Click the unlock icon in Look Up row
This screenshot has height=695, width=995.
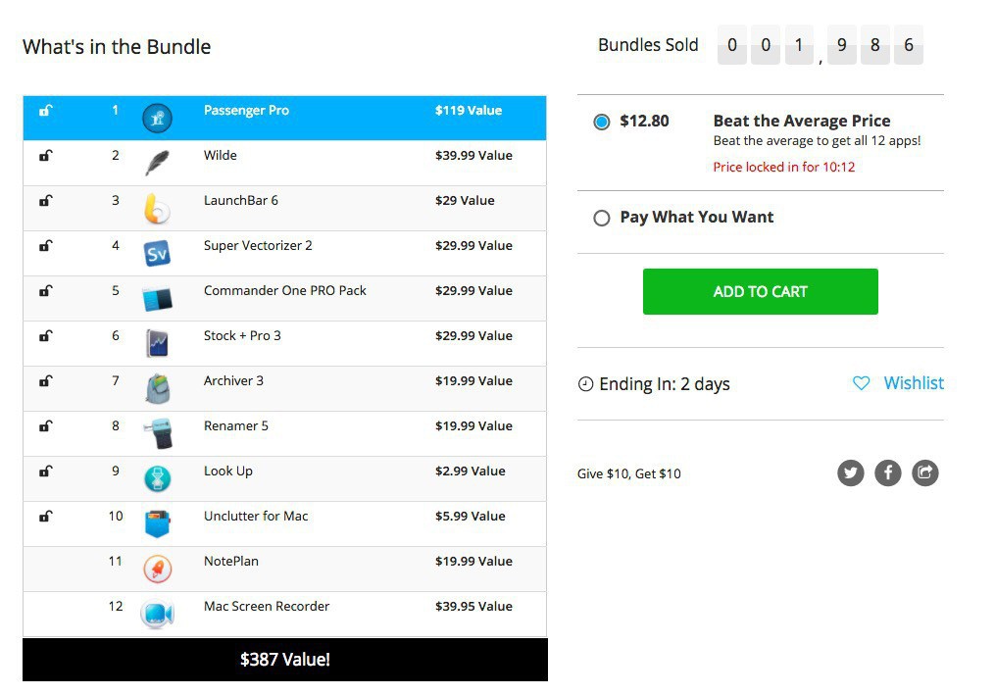(x=46, y=471)
